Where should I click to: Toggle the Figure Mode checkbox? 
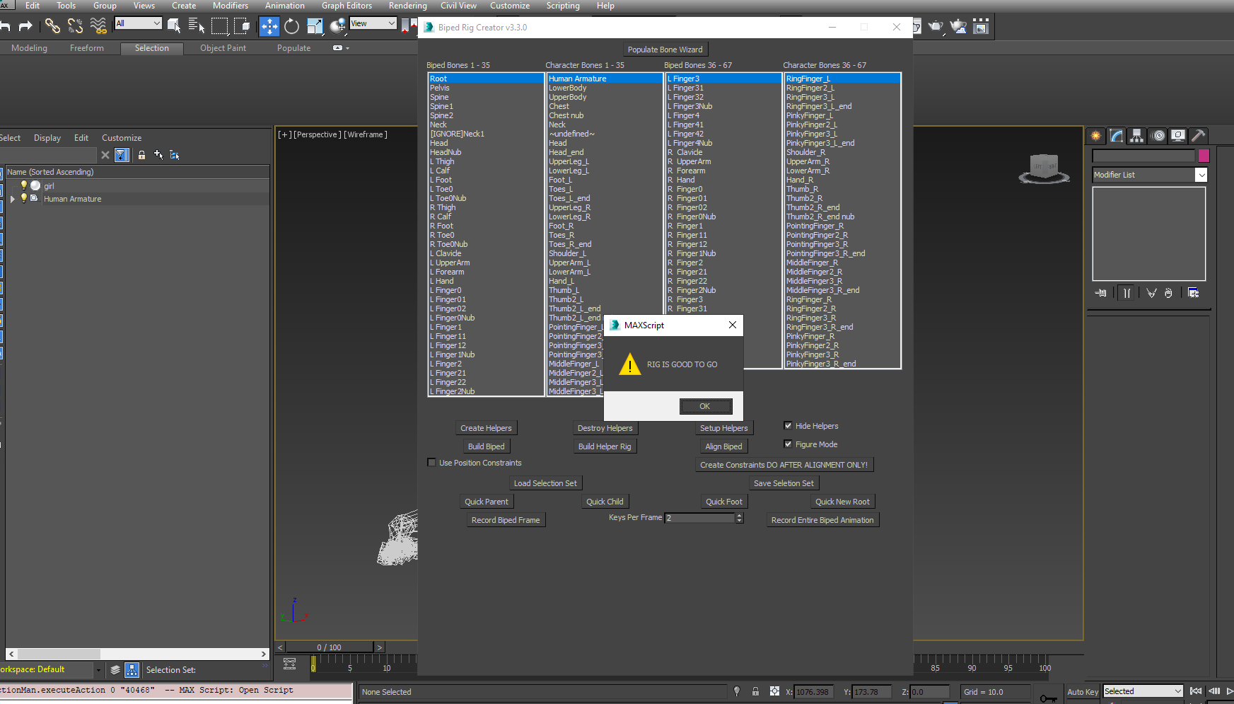(x=788, y=444)
